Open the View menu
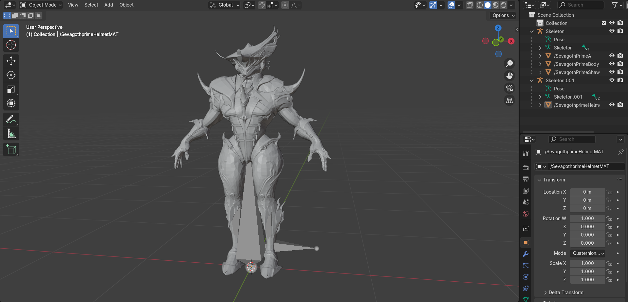The image size is (628, 302). (x=73, y=5)
